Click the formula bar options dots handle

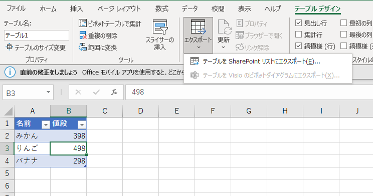coord(61,92)
